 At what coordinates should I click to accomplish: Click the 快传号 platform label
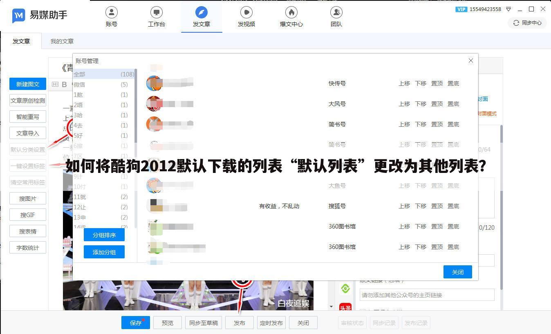337,83
